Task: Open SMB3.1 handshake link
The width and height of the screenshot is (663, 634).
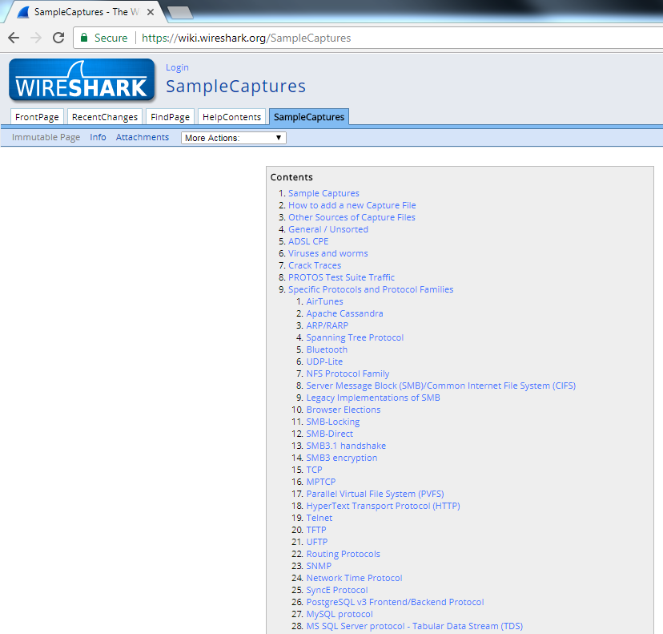Action: click(x=346, y=446)
